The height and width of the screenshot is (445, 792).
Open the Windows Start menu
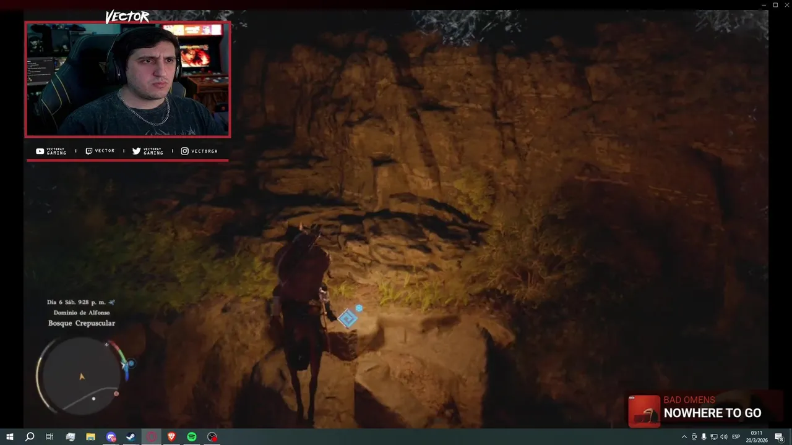[x=9, y=437]
